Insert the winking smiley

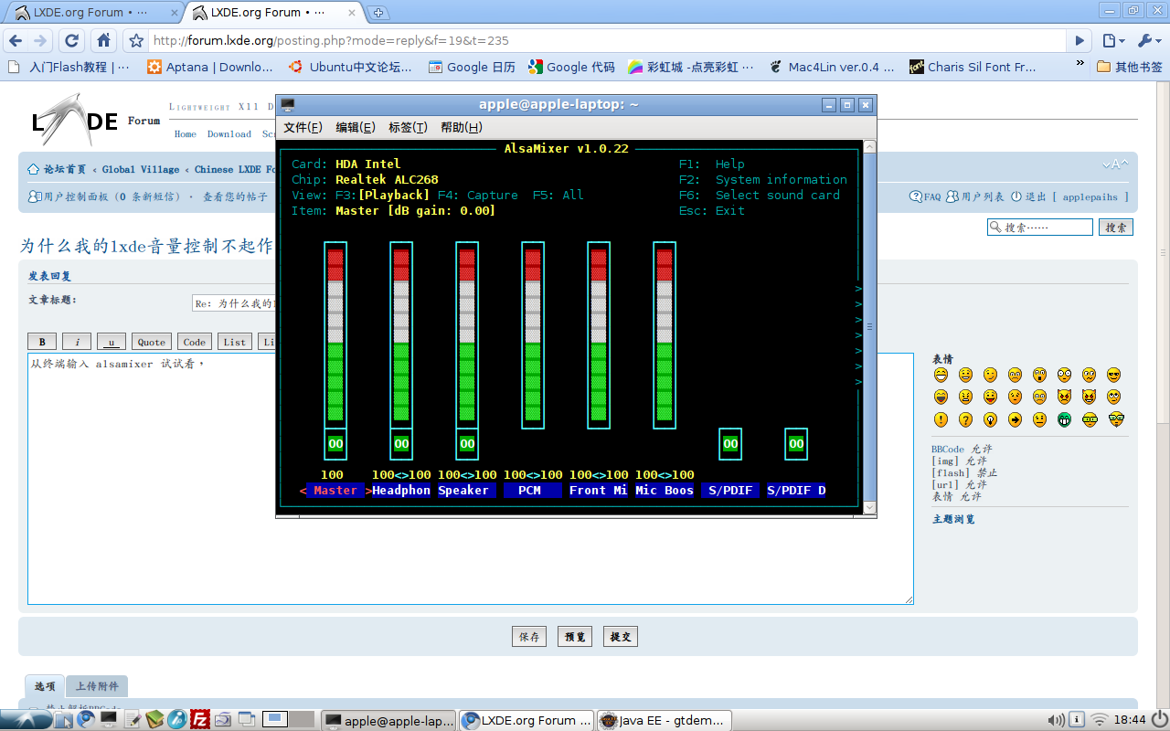990,375
